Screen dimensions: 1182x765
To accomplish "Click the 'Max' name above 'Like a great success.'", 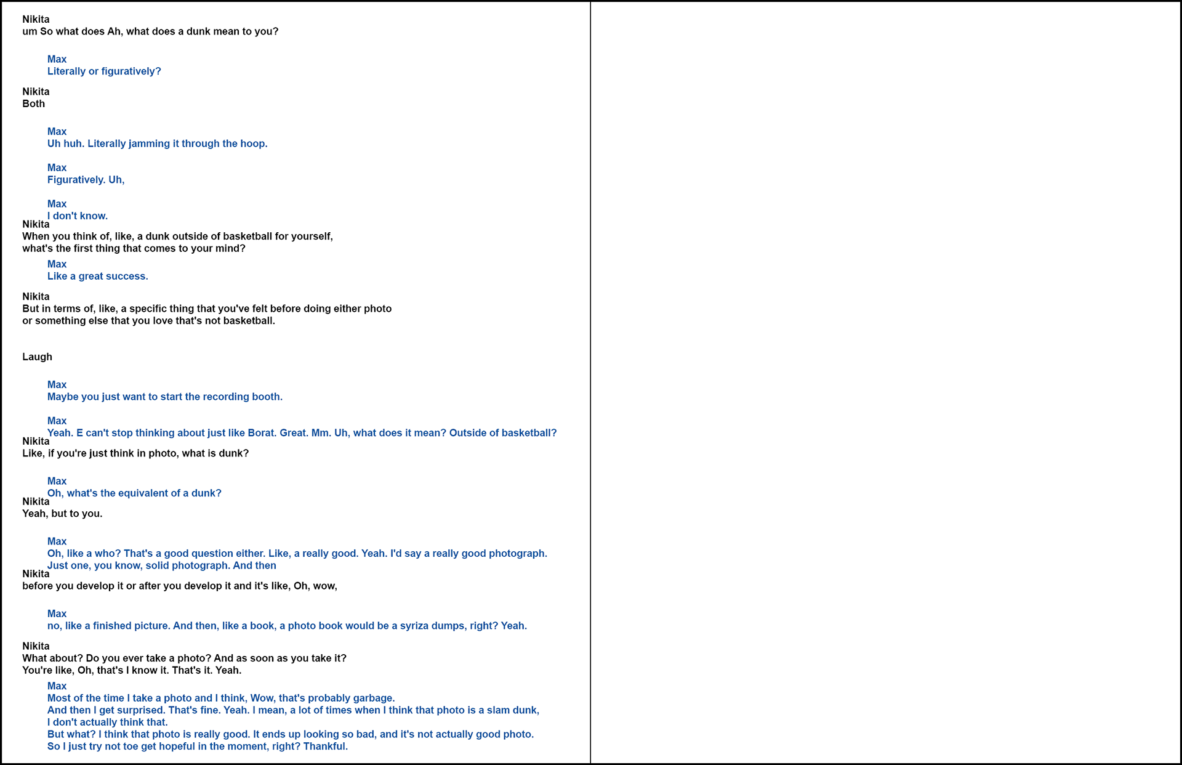I will (x=57, y=264).
